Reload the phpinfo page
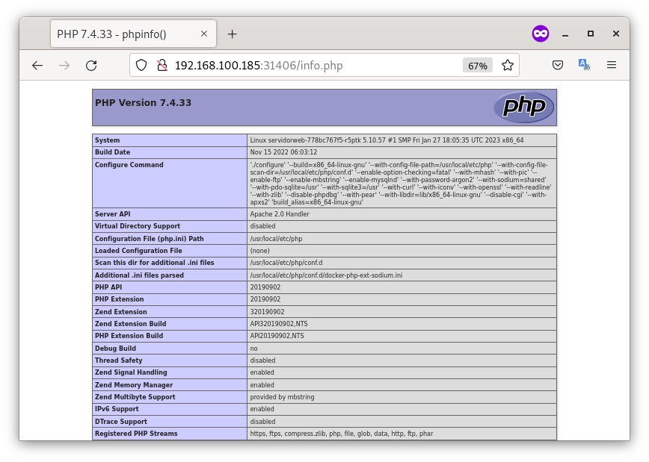 pos(91,65)
